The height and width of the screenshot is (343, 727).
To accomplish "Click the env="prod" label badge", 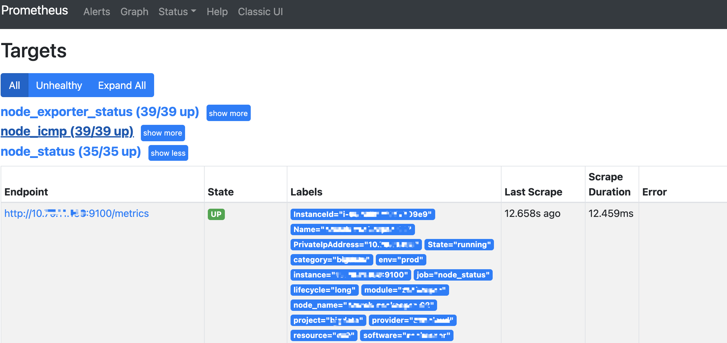I will tap(401, 260).
